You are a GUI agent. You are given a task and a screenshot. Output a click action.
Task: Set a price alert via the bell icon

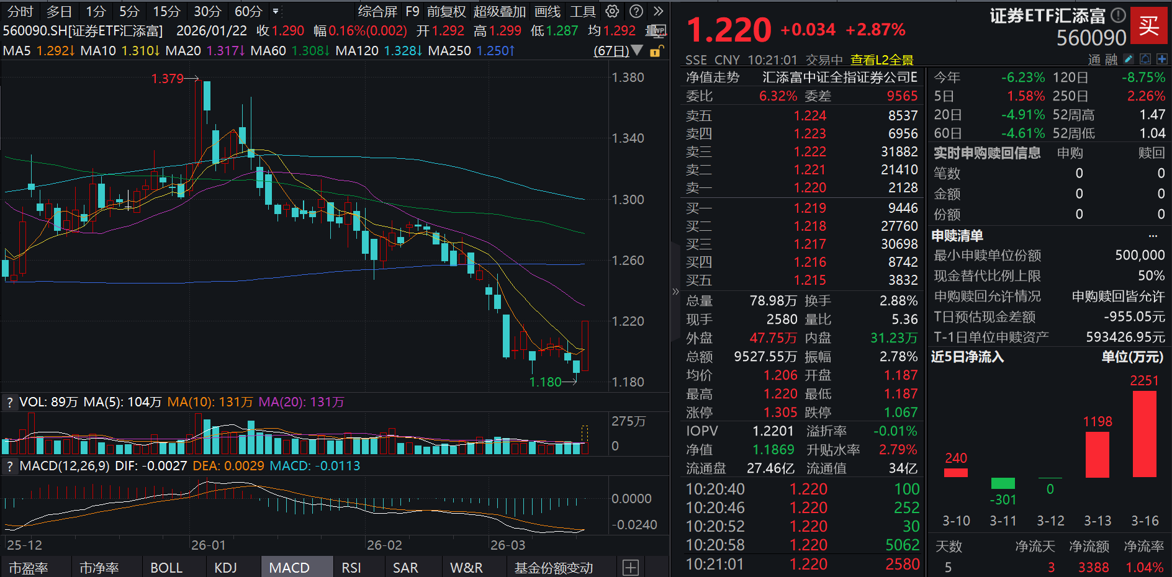point(1145,59)
